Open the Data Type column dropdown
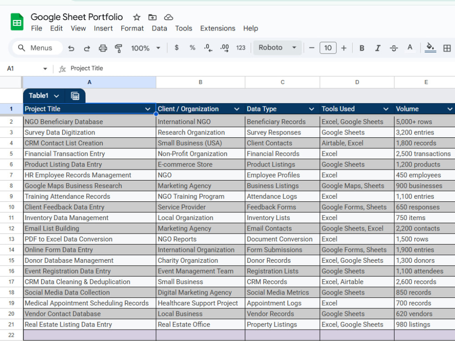 [311, 109]
